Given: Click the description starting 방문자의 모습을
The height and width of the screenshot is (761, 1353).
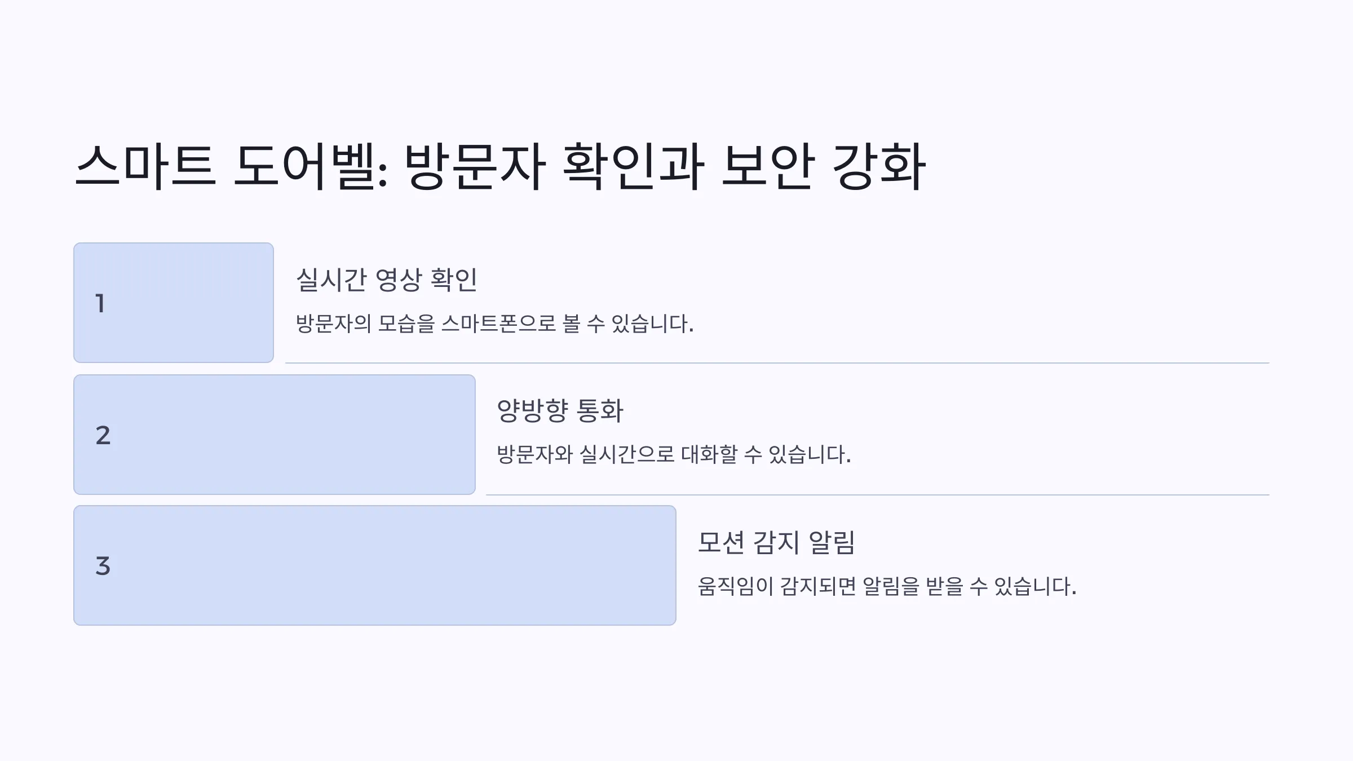Looking at the screenshot, I should point(494,324).
